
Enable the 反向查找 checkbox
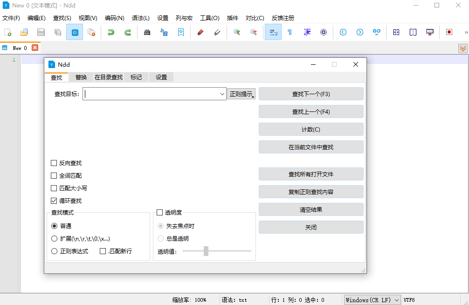click(54, 163)
